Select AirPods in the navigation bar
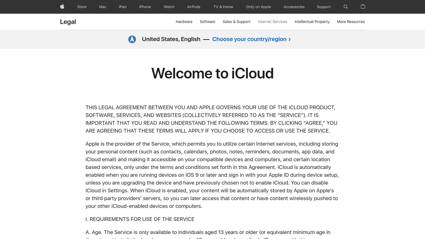Viewport: 425px width, 239px height. coord(194,7)
